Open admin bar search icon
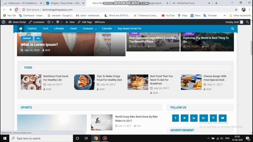Screen dimensions: 253x142 point(247,22)
